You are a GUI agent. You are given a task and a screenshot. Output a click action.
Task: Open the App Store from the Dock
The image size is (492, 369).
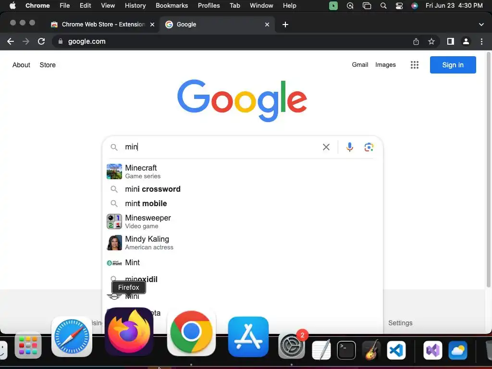(248, 337)
